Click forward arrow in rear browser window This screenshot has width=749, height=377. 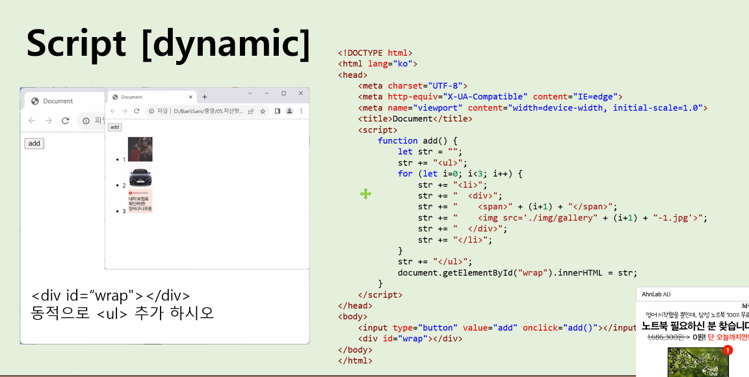48,121
